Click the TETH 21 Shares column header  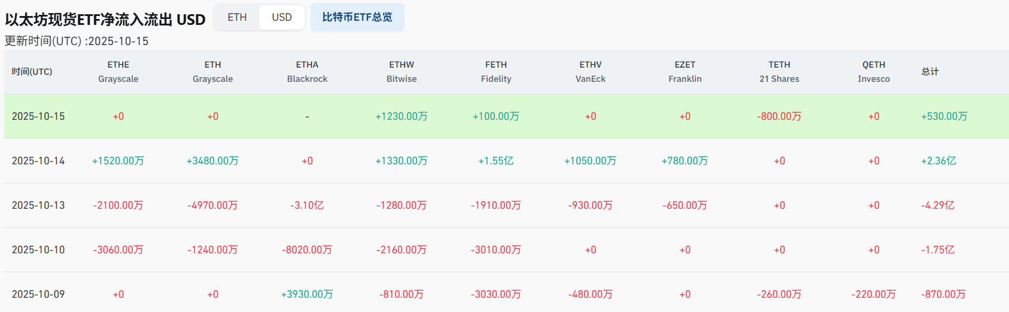tap(779, 72)
